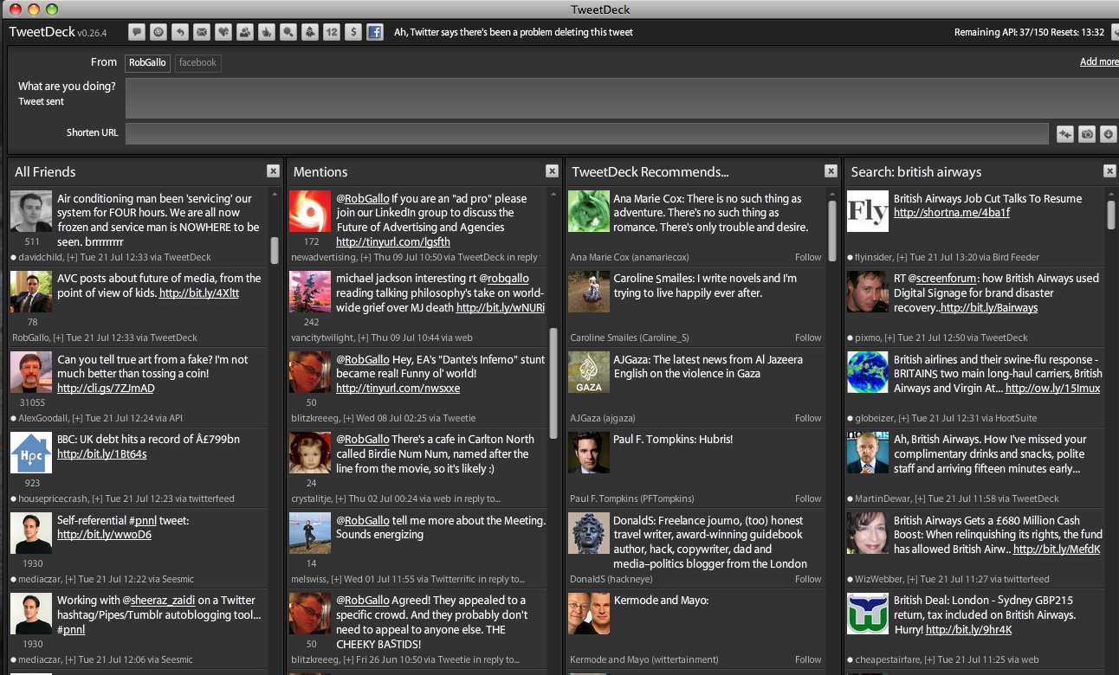Open link http://bit.ly/1Bt64s
This screenshot has width=1119, height=675.
[x=102, y=453]
